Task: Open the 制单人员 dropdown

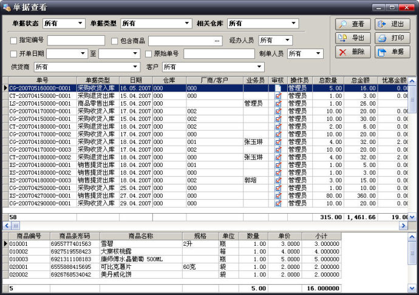Action: tap(318, 53)
